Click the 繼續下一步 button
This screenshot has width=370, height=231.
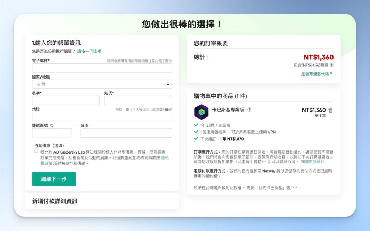click(x=54, y=179)
